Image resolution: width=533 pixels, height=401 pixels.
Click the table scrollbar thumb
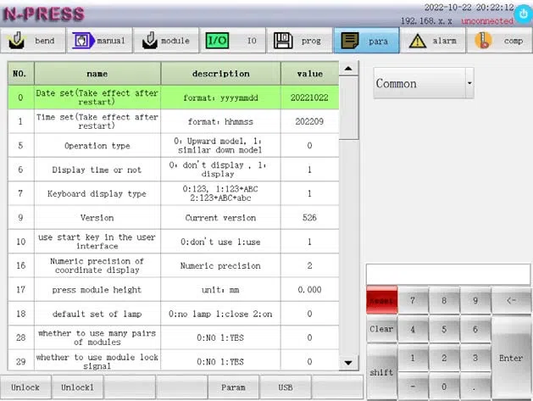point(348,108)
